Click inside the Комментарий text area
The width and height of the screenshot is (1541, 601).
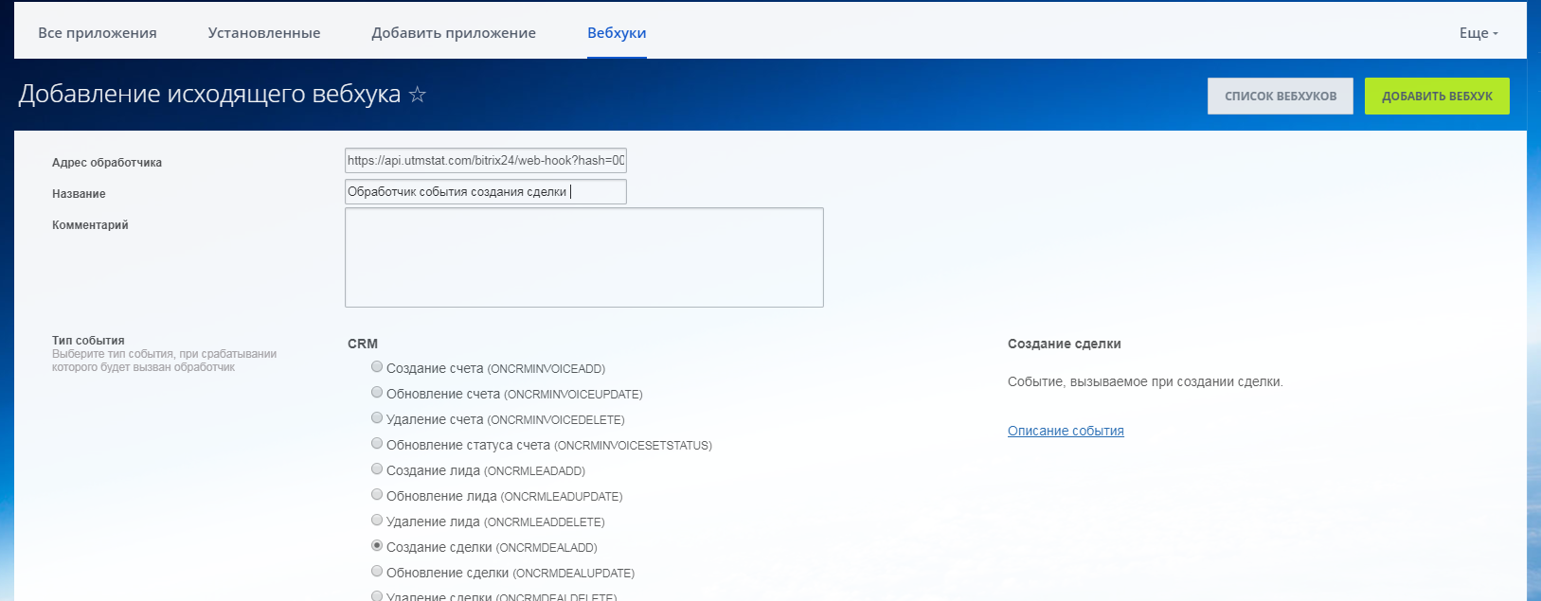pyautogui.click(x=583, y=257)
